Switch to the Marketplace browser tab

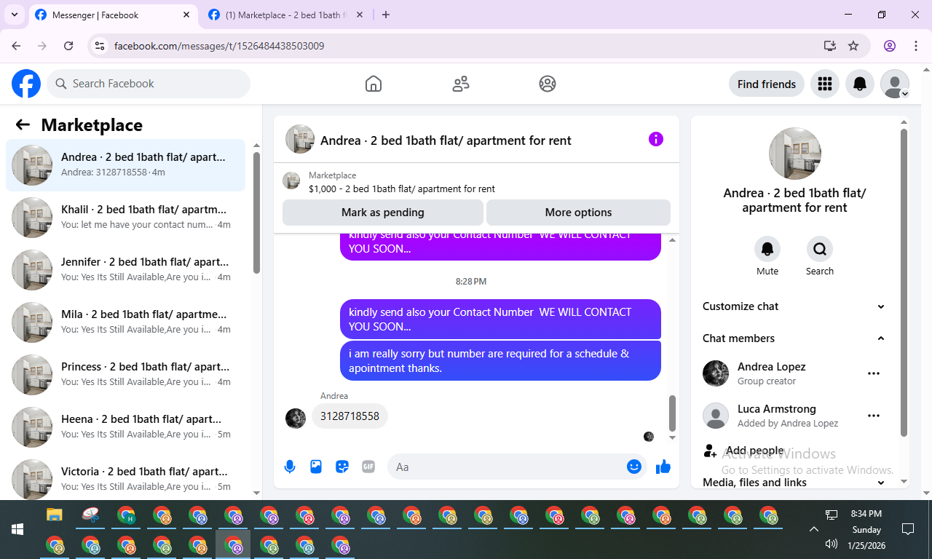286,15
